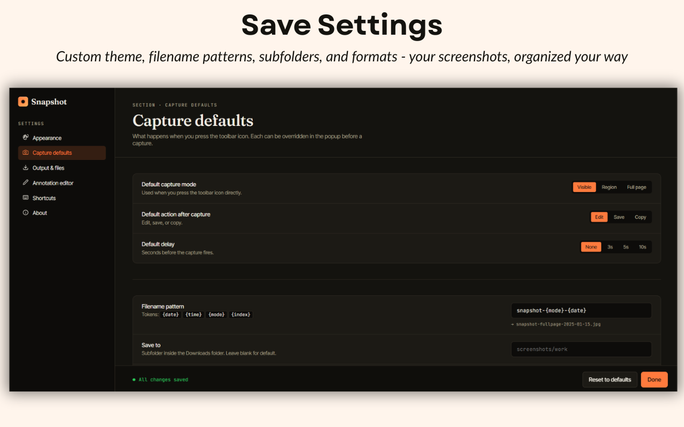Set default capture mode to Visible
Image resolution: width=684 pixels, height=427 pixels.
(x=585, y=187)
